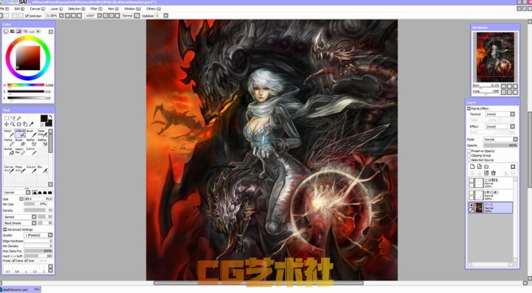Select the AirBrush tool
532x293 pixels.
click(x=20, y=133)
